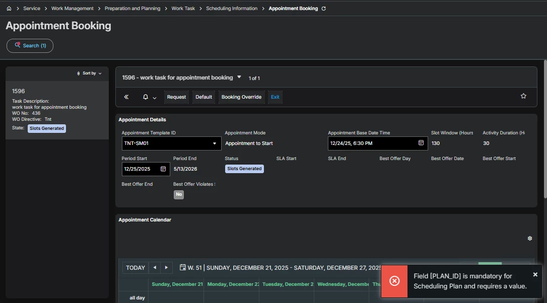This screenshot has width=547, height=303.
Task: Dismiss the PLAN_ID mandatory field error
Action: 535,274
